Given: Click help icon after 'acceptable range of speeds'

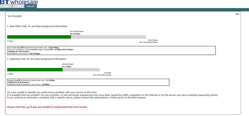Looking at the screenshot, I should (x=51, y=49).
